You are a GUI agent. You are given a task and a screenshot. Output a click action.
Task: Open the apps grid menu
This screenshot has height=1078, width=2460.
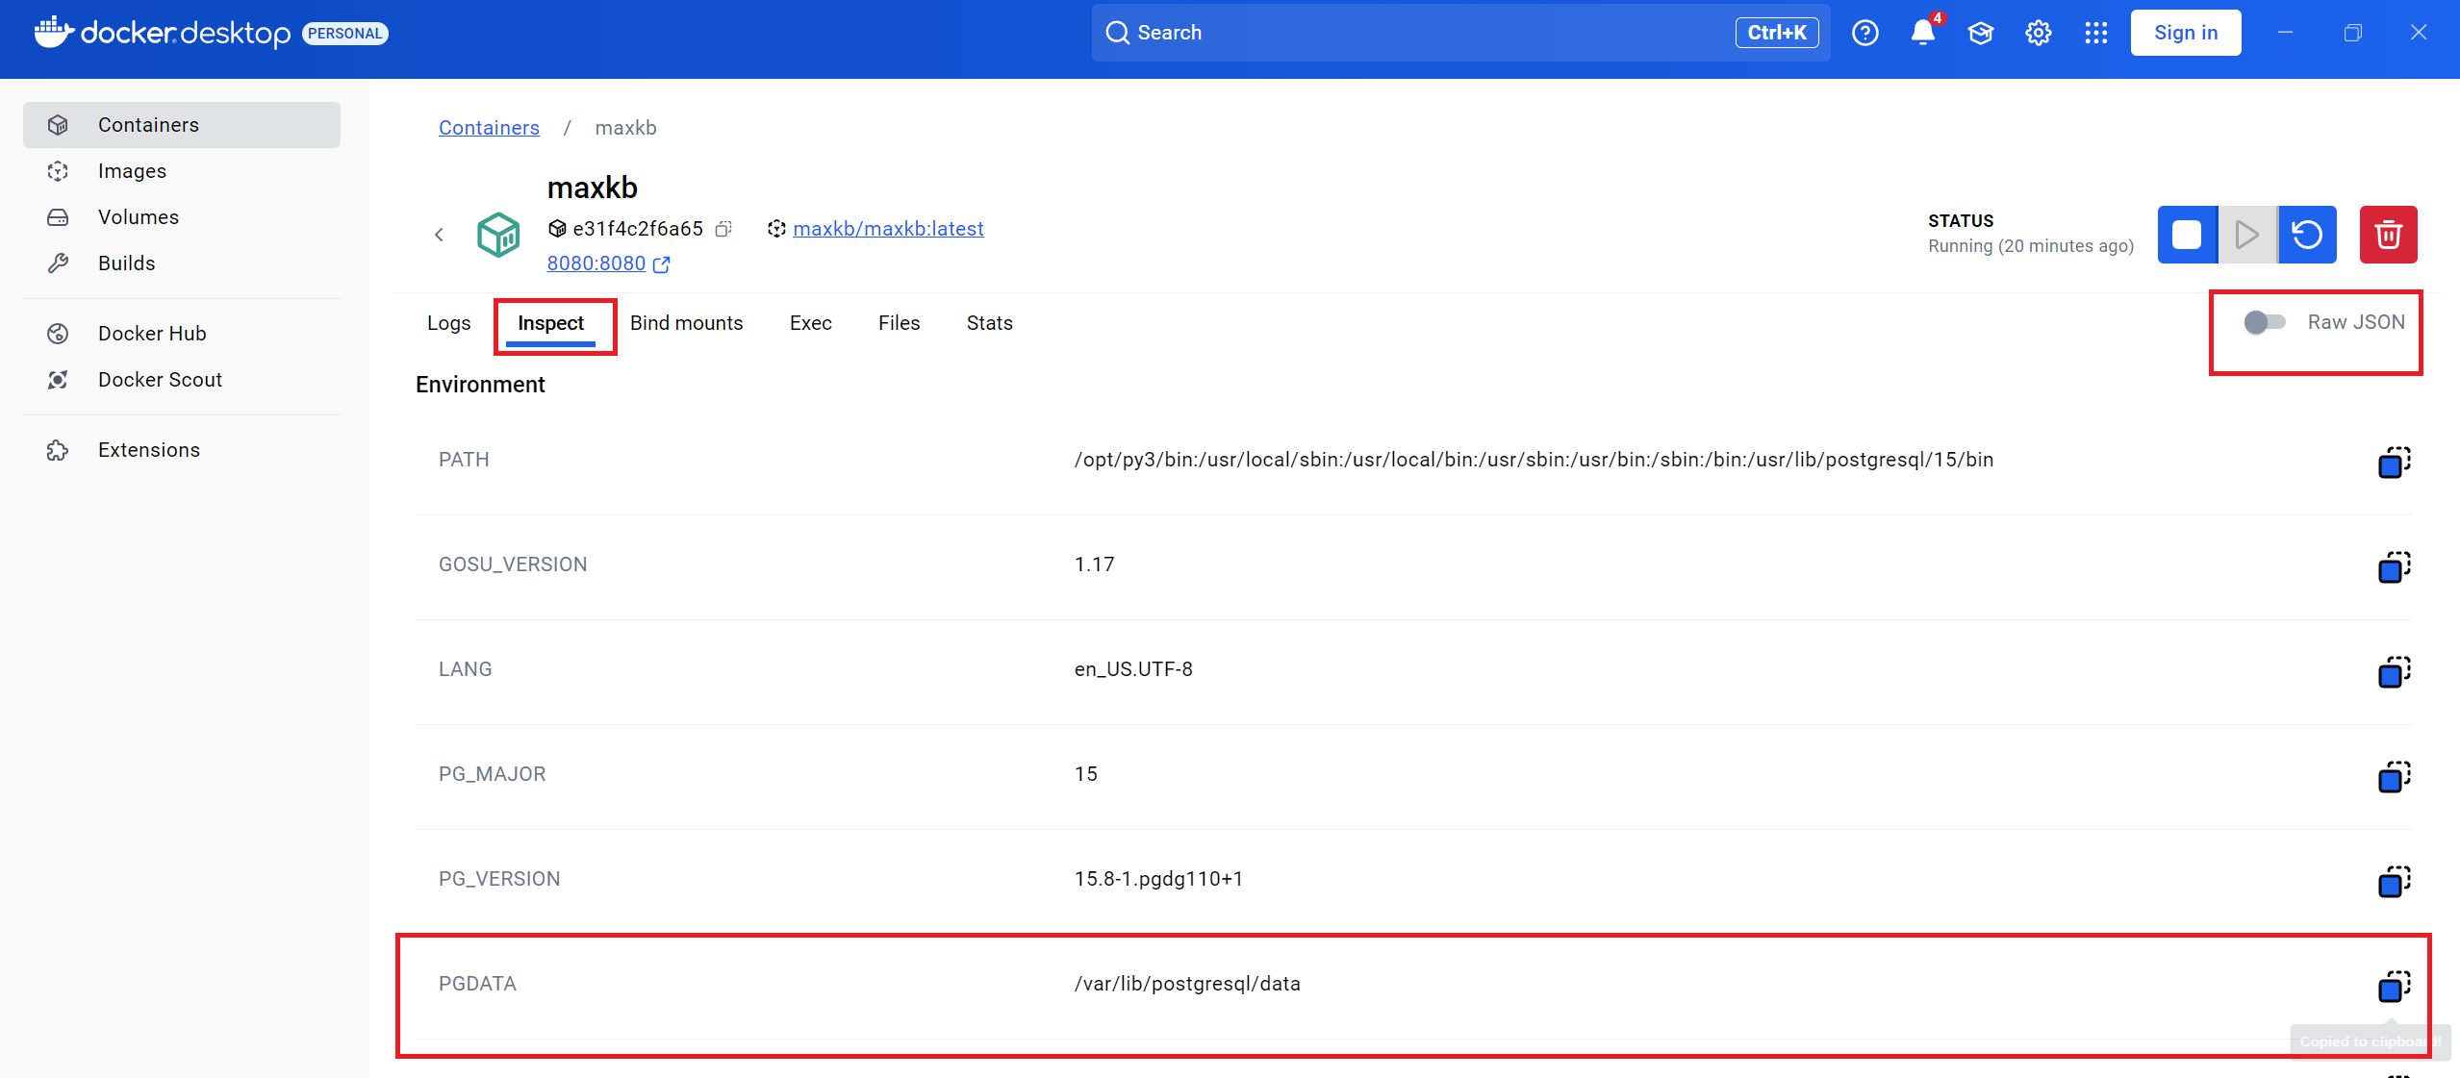point(2095,33)
